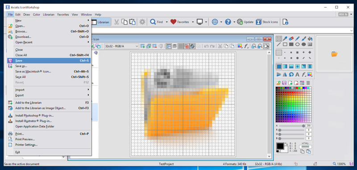Click Undo arrow in editor toolbar
Image resolution: width=357 pixels, height=170 pixels.
coord(206,46)
